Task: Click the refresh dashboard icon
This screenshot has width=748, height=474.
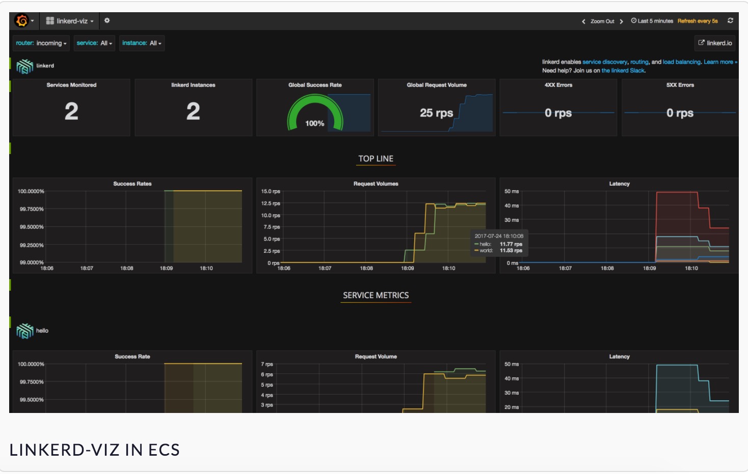Action: [x=730, y=21]
